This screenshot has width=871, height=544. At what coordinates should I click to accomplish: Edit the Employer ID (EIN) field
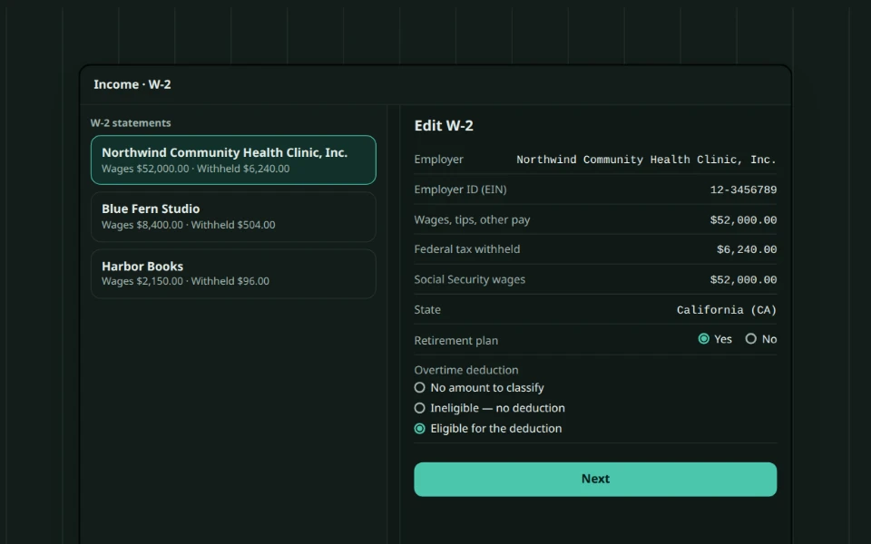point(743,189)
